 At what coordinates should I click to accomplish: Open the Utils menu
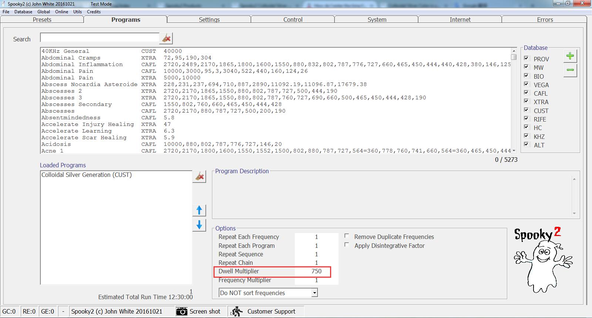(x=77, y=11)
